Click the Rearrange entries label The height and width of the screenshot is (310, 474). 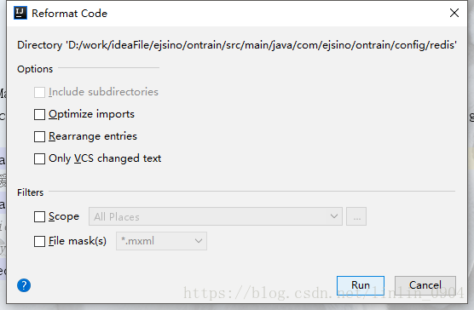tap(93, 136)
